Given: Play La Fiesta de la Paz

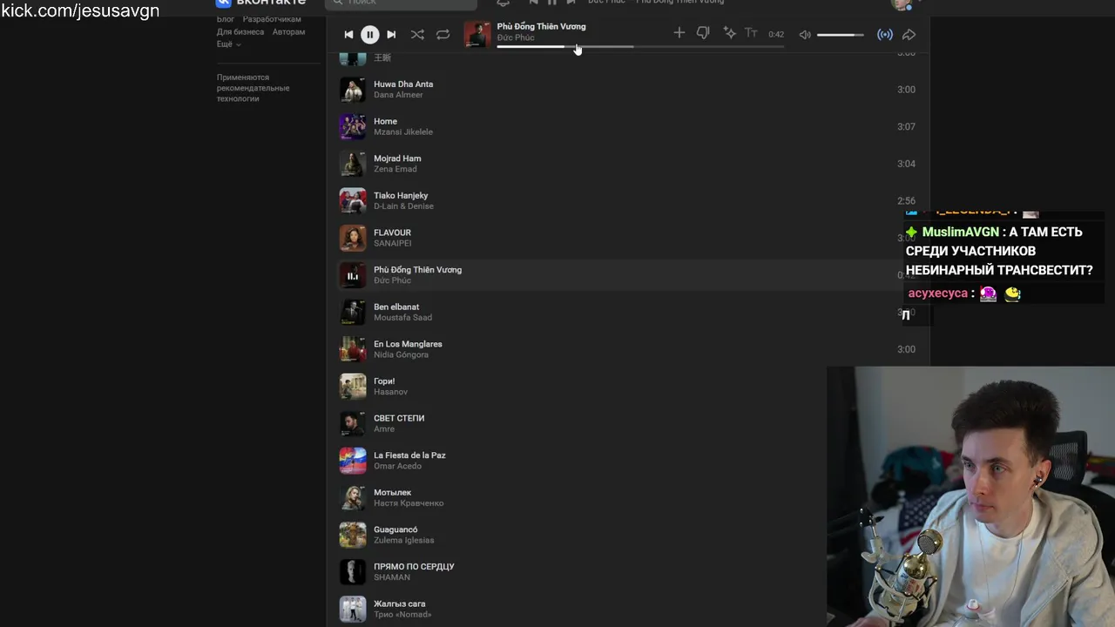Looking at the screenshot, I should click(409, 455).
